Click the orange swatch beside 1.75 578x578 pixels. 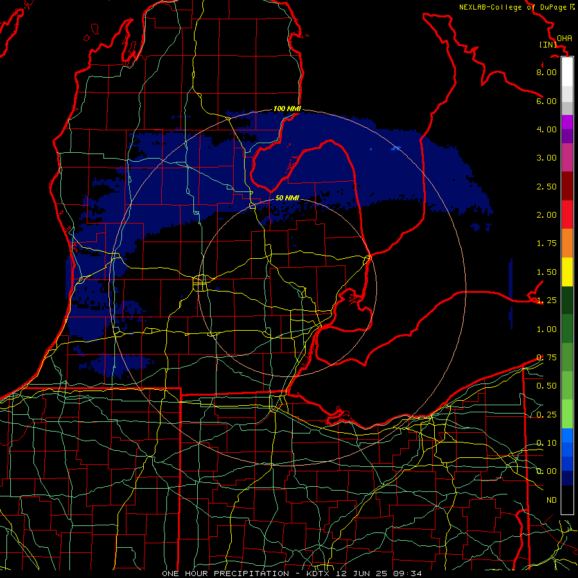(x=567, y=243)
